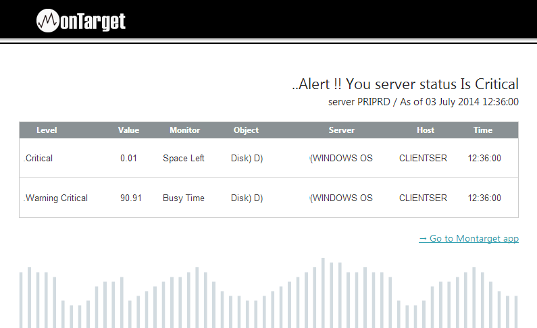Screen dimensions: 537x328
Task: Click the server PRIPRD date subtitle
Action: tap(424, 102)
